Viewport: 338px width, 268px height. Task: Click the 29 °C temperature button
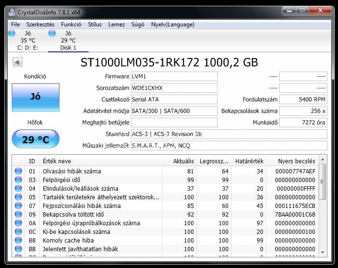pos(36,140)
